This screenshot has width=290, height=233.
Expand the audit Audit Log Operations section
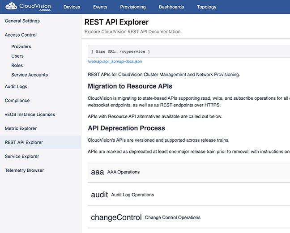tap(189, 195)
